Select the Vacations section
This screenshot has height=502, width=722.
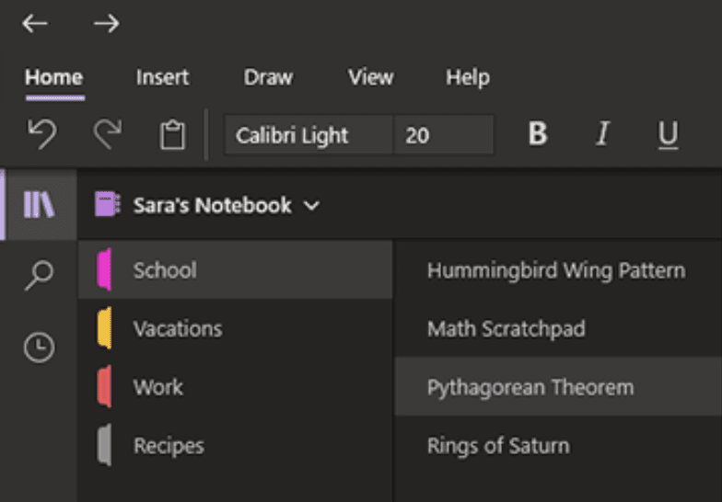pyautogui.click(x=236, y=329)
